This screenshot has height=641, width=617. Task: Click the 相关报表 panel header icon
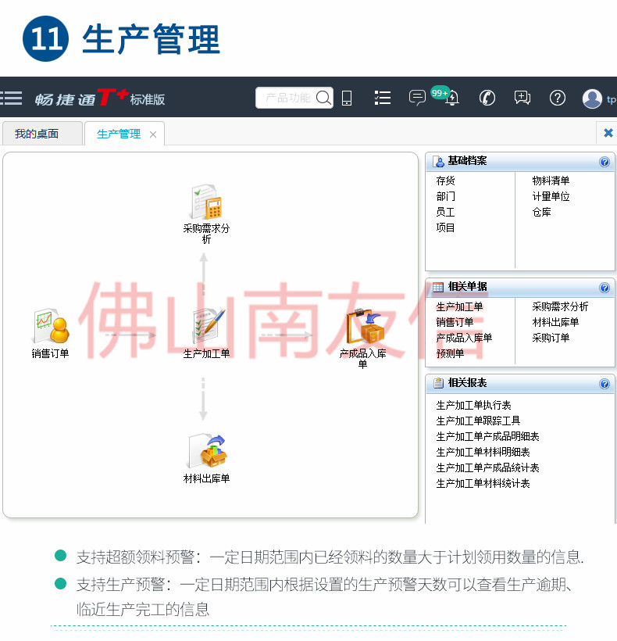(439, 383)
